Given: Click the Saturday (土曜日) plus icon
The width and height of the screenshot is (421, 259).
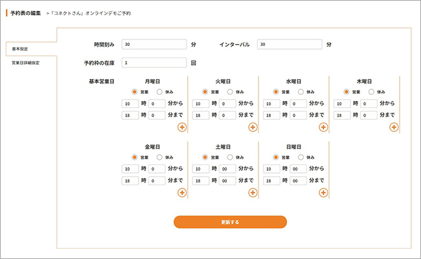Looking at the screenshot, I should pyautogui.click(x=253, y=192).
